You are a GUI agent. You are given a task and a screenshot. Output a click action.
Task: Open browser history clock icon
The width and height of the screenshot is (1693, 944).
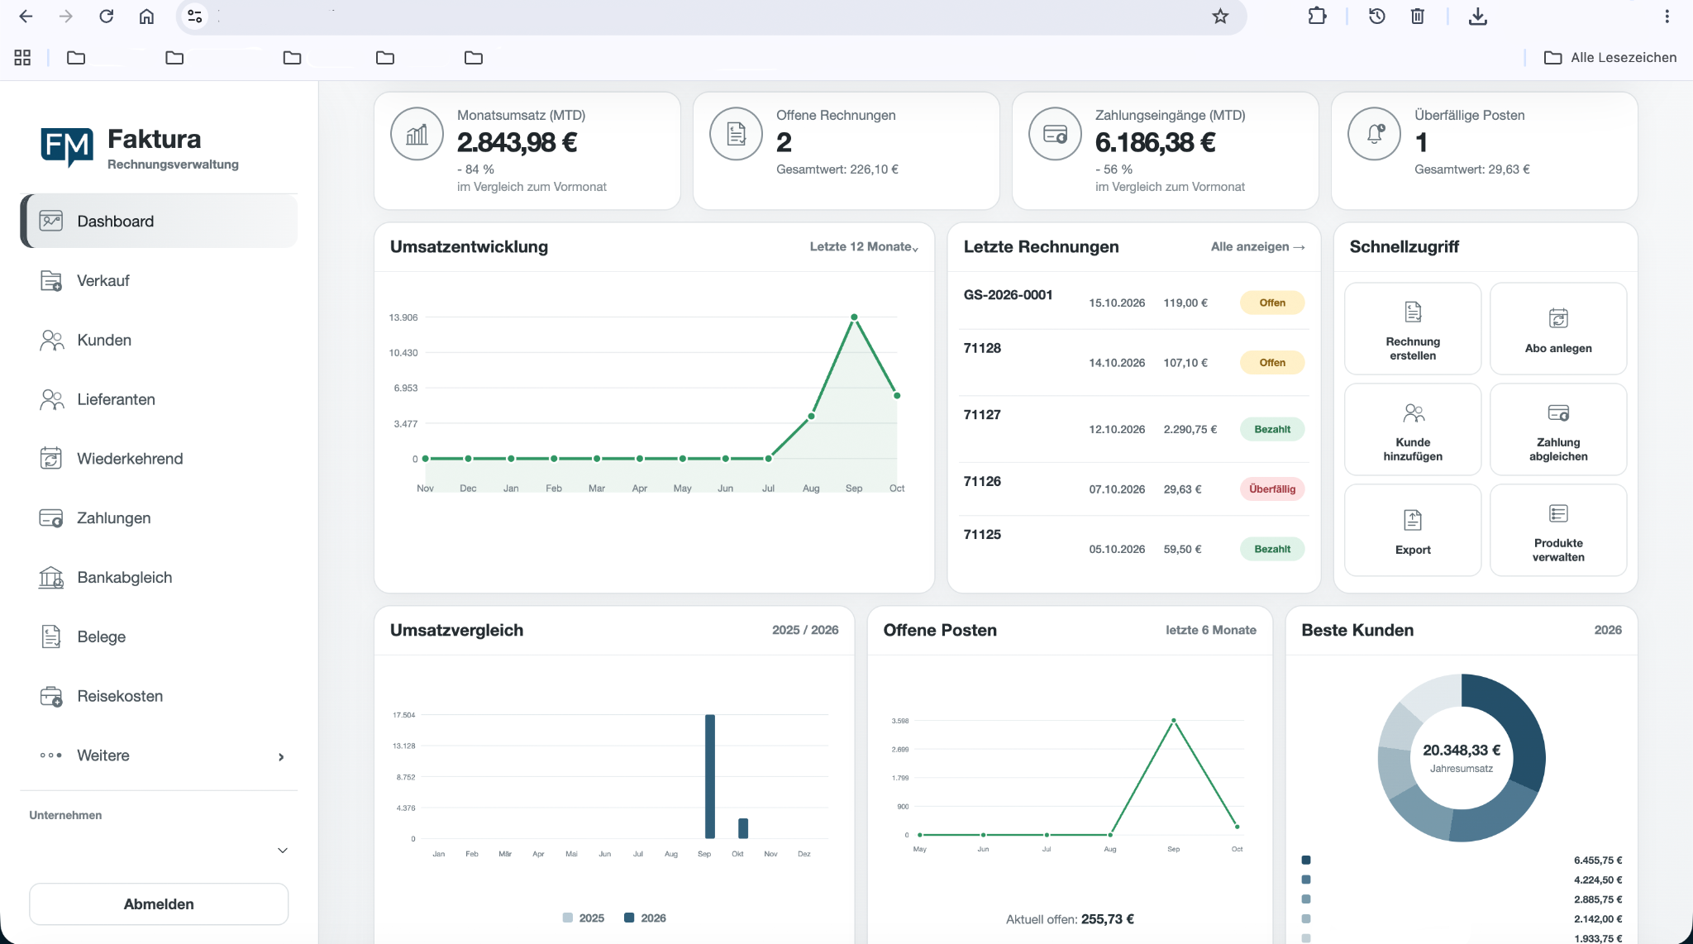pos(1376,17)
